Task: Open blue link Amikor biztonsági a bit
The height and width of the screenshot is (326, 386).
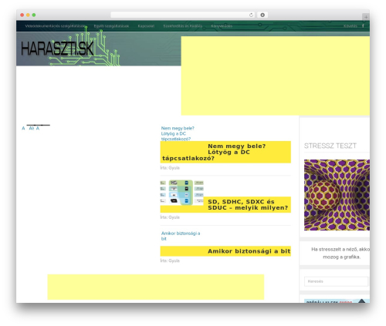Action: (181, 236)
